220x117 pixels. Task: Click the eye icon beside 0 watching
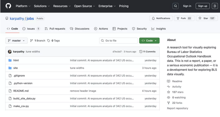pos(168,97)
